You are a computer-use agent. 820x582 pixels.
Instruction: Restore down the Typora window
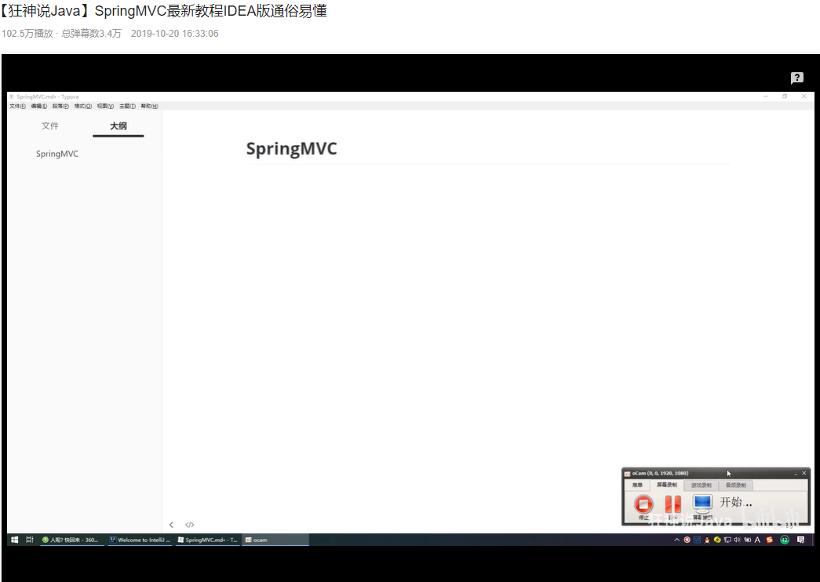point(785,96)
